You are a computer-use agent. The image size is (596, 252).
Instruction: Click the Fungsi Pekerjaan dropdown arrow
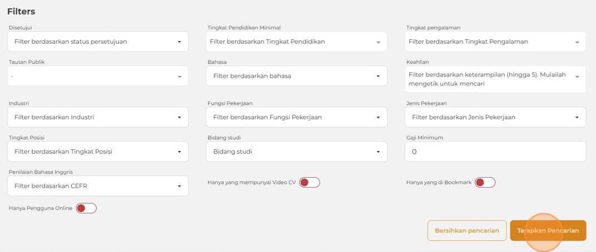click(378, 118)
